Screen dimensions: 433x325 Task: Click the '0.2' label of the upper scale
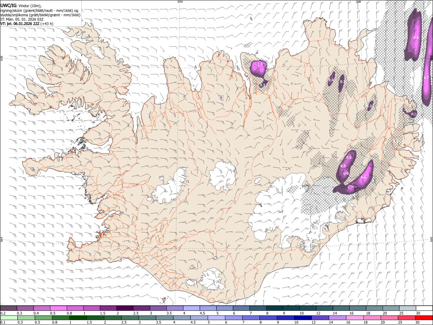pyautogui.click(x=3, y=313)
